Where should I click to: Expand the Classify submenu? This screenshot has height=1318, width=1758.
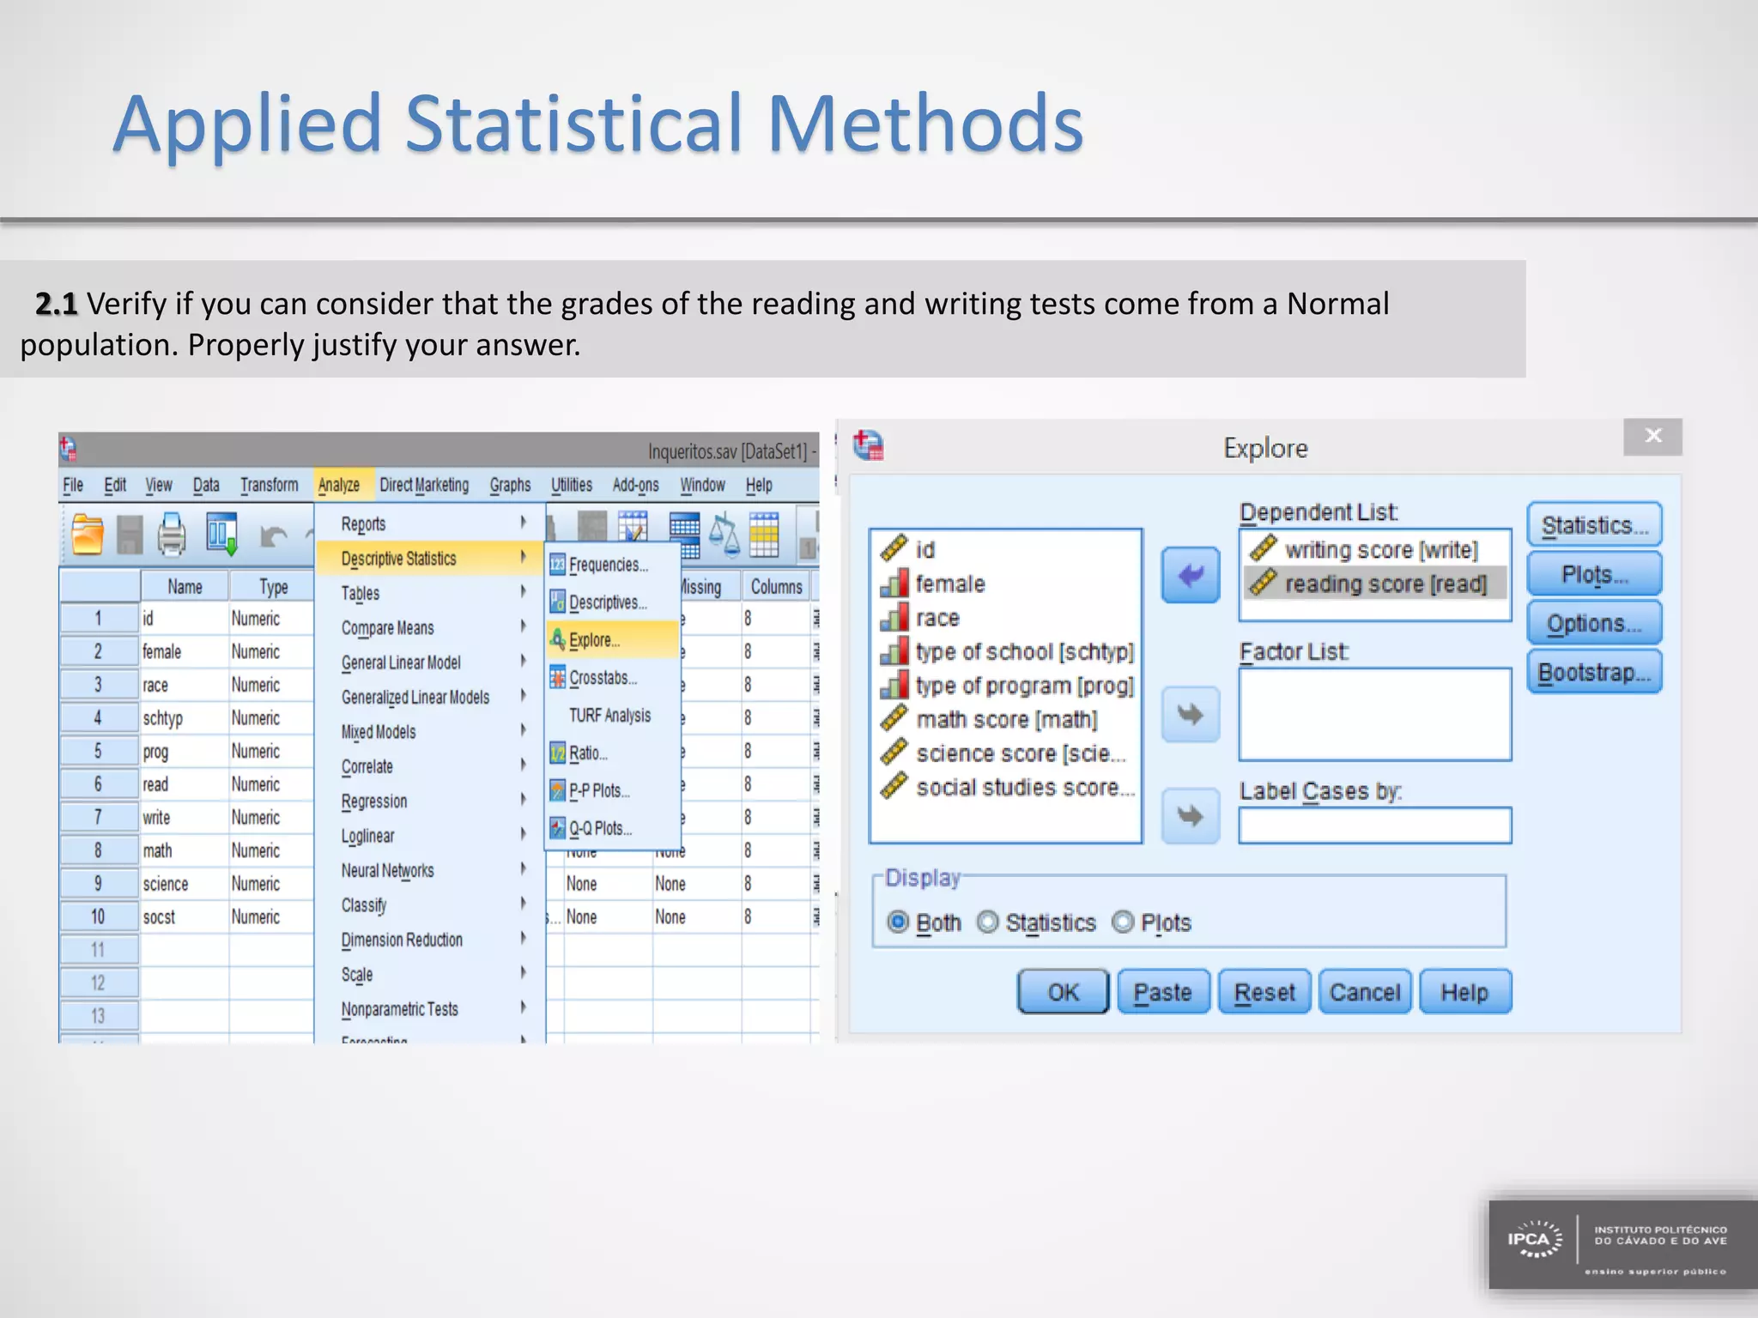[x=429, y=905]
